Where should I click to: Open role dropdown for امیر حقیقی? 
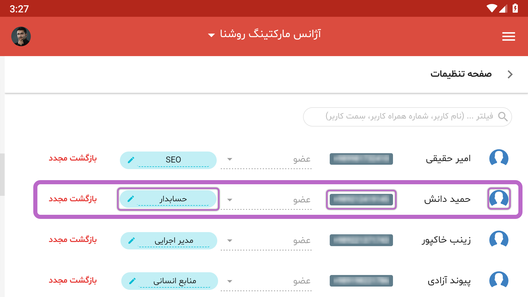tap(266, 159)
